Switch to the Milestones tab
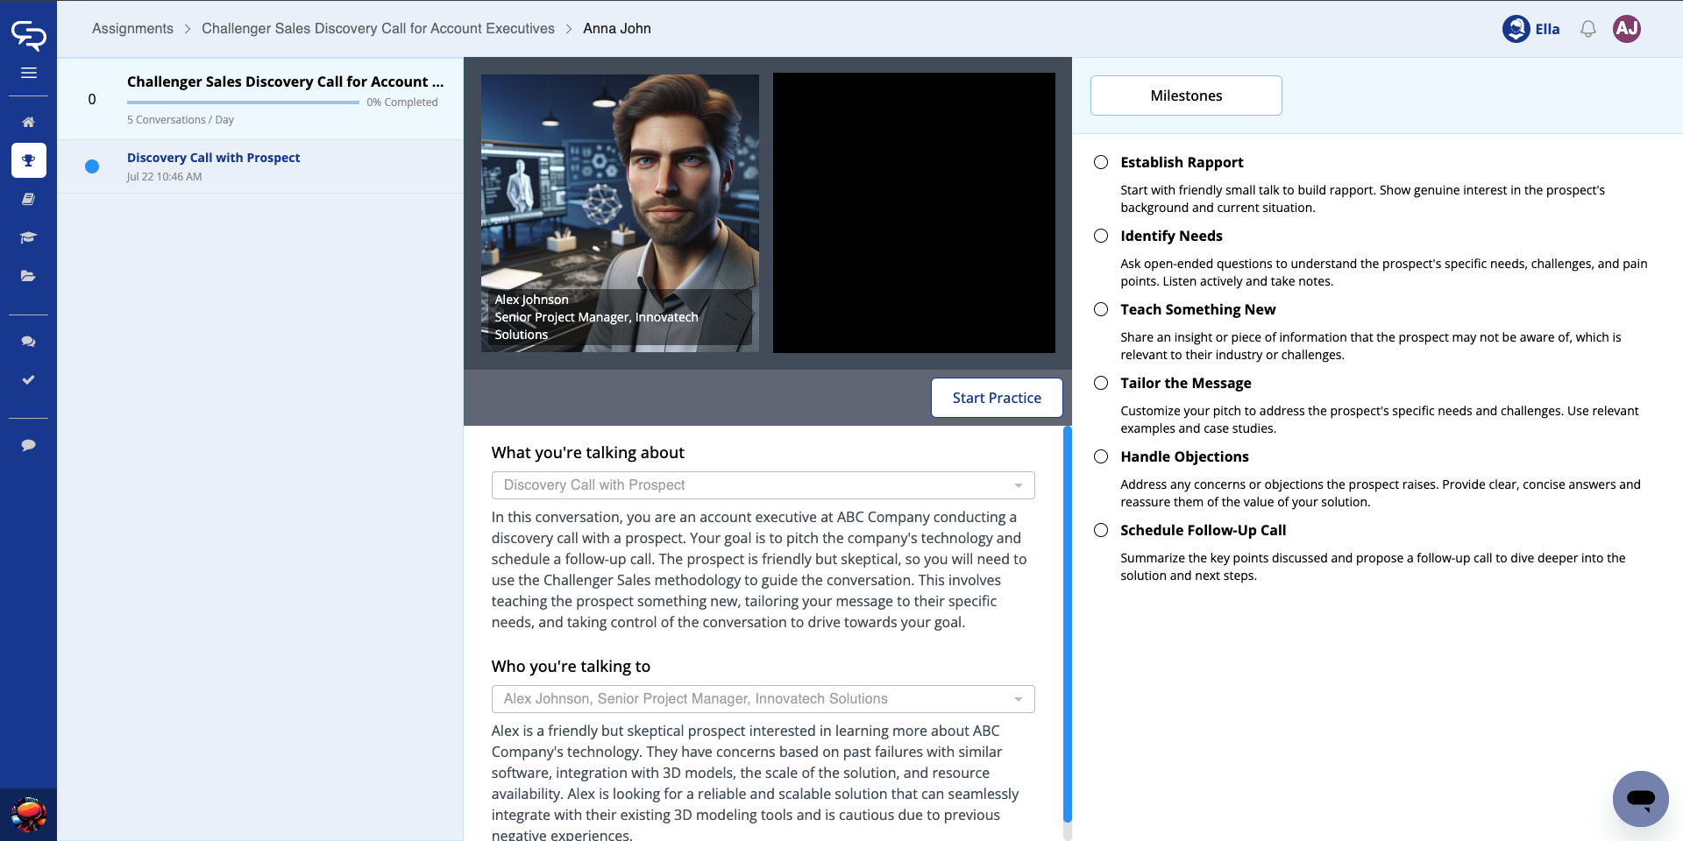Viewport: 1683px width, 841px height. 1185,95
